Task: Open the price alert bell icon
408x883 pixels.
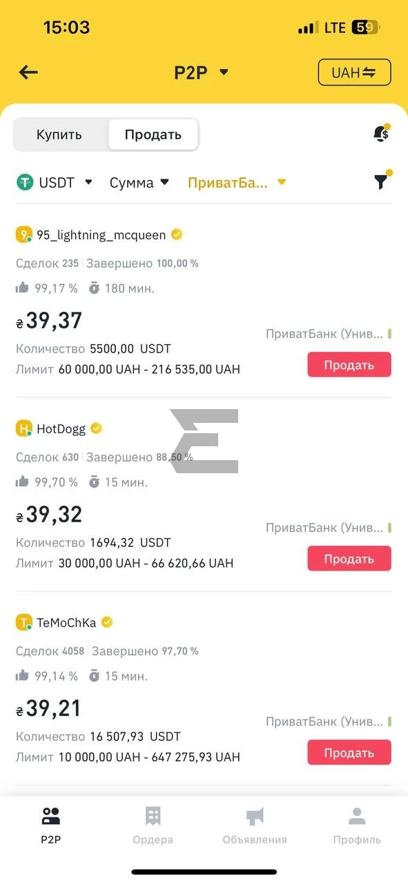Action: coord(381,134)
